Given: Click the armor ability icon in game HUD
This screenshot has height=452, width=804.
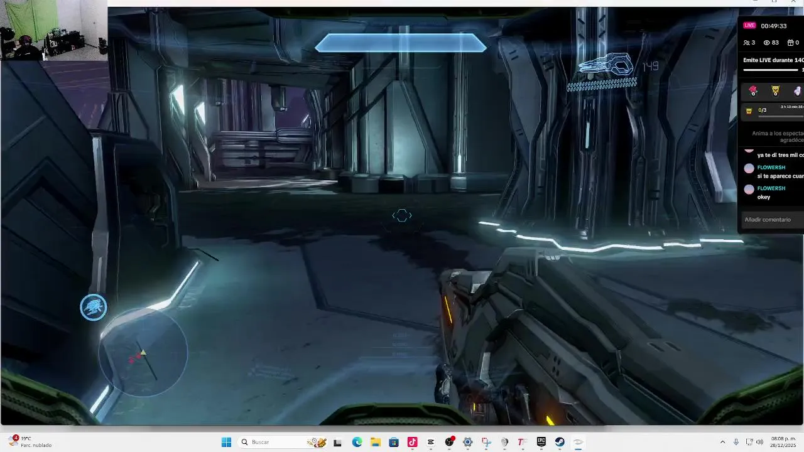Looking at the screenshot, I should click(94, 308).
